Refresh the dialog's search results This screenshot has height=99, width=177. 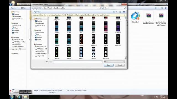(x=102, y=8)
